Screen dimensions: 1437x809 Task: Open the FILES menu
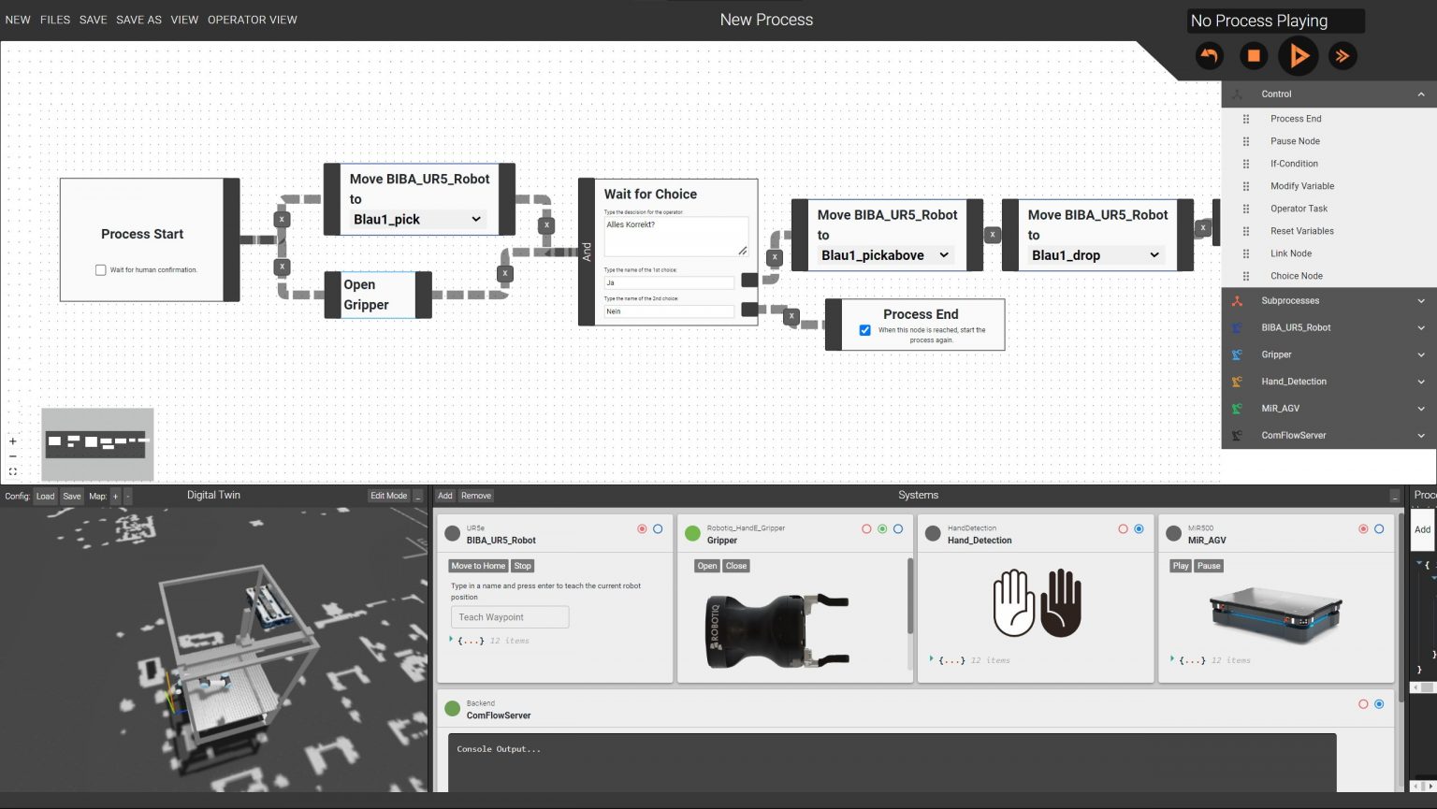click(54, 19)
